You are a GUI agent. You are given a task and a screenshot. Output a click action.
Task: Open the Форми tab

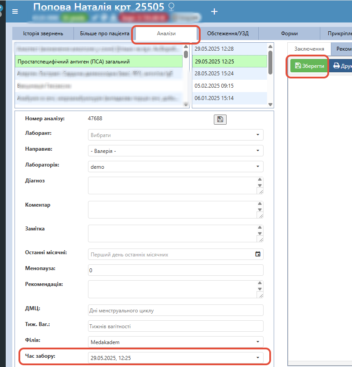coord(289,33)
